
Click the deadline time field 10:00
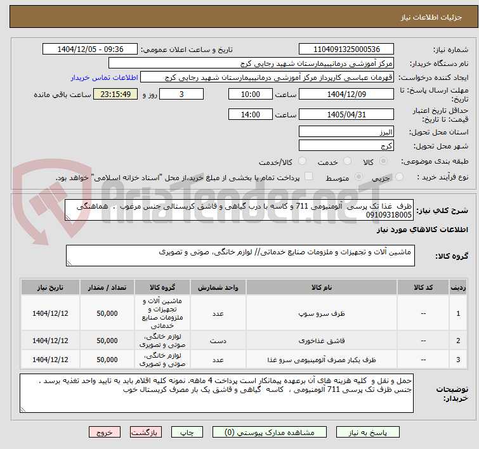251,94
